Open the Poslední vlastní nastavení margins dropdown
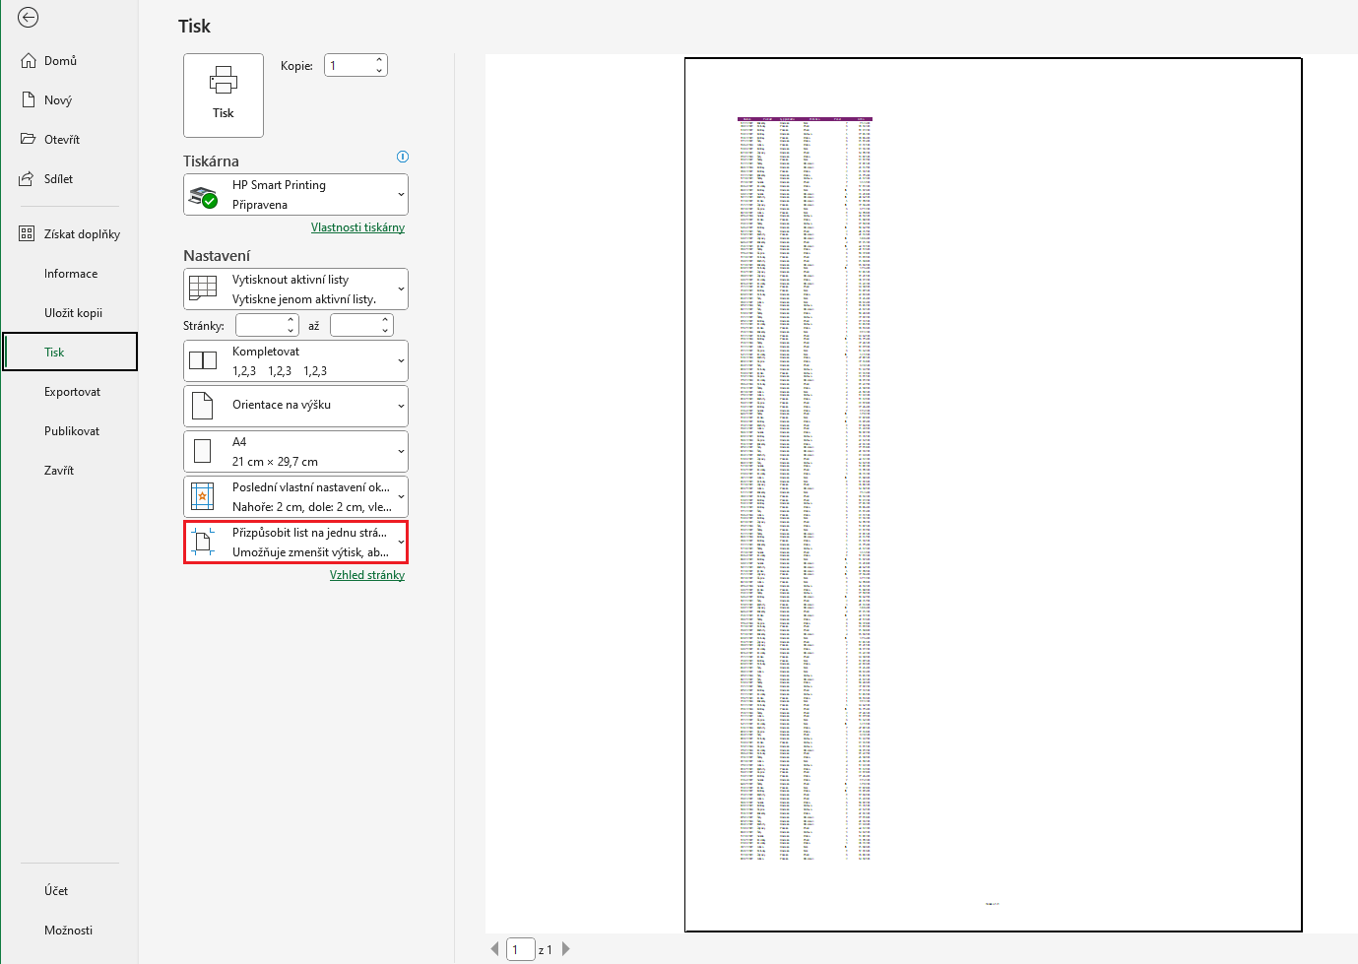Viewport: 1358px width, 964px height. point(295,496)
